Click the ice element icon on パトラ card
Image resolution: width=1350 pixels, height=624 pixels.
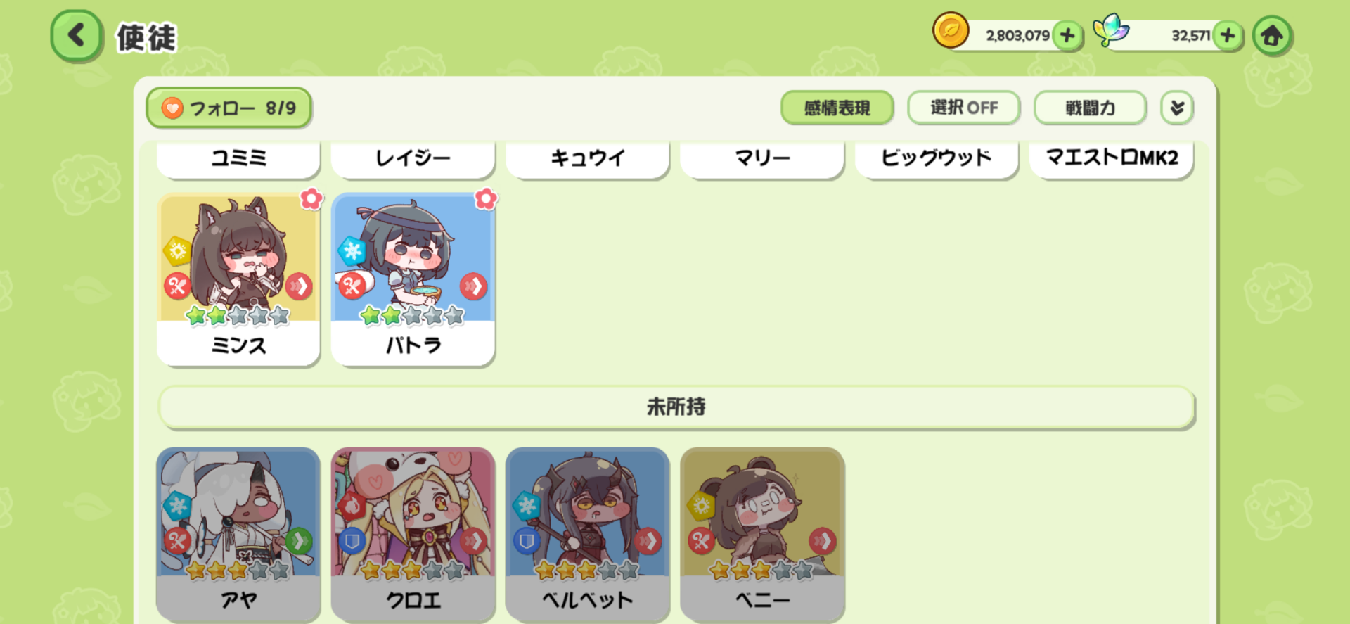coord(352,251)
